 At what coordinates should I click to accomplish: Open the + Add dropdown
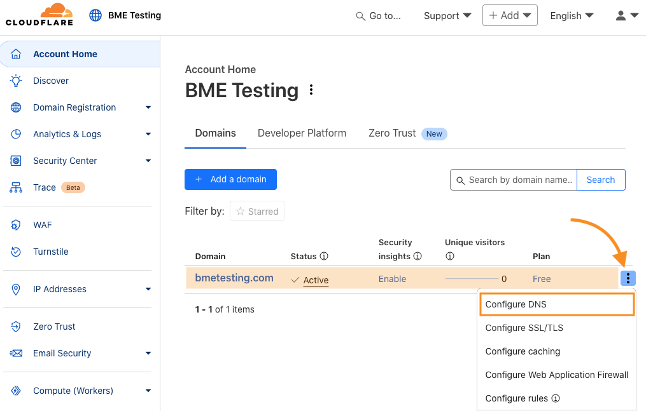point(510,15)
